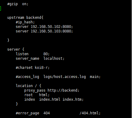This screenshot has height=118, width=132.
Task: Click the 'location / {' line
Action: (29, 86)
